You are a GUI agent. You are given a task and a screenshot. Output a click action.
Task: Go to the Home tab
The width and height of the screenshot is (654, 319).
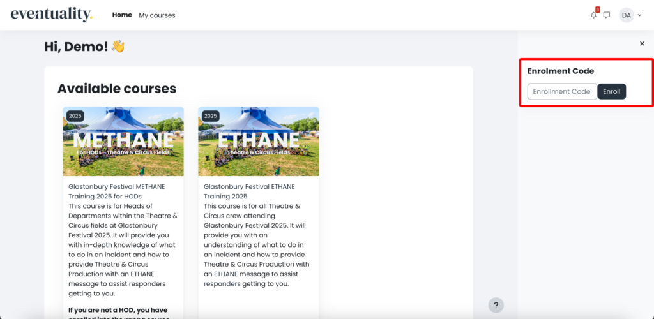click(x=122, y=15)
